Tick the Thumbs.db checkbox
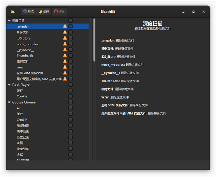This screenshot has width=216, height=177. pyautogui.click(x=71, y=56)
